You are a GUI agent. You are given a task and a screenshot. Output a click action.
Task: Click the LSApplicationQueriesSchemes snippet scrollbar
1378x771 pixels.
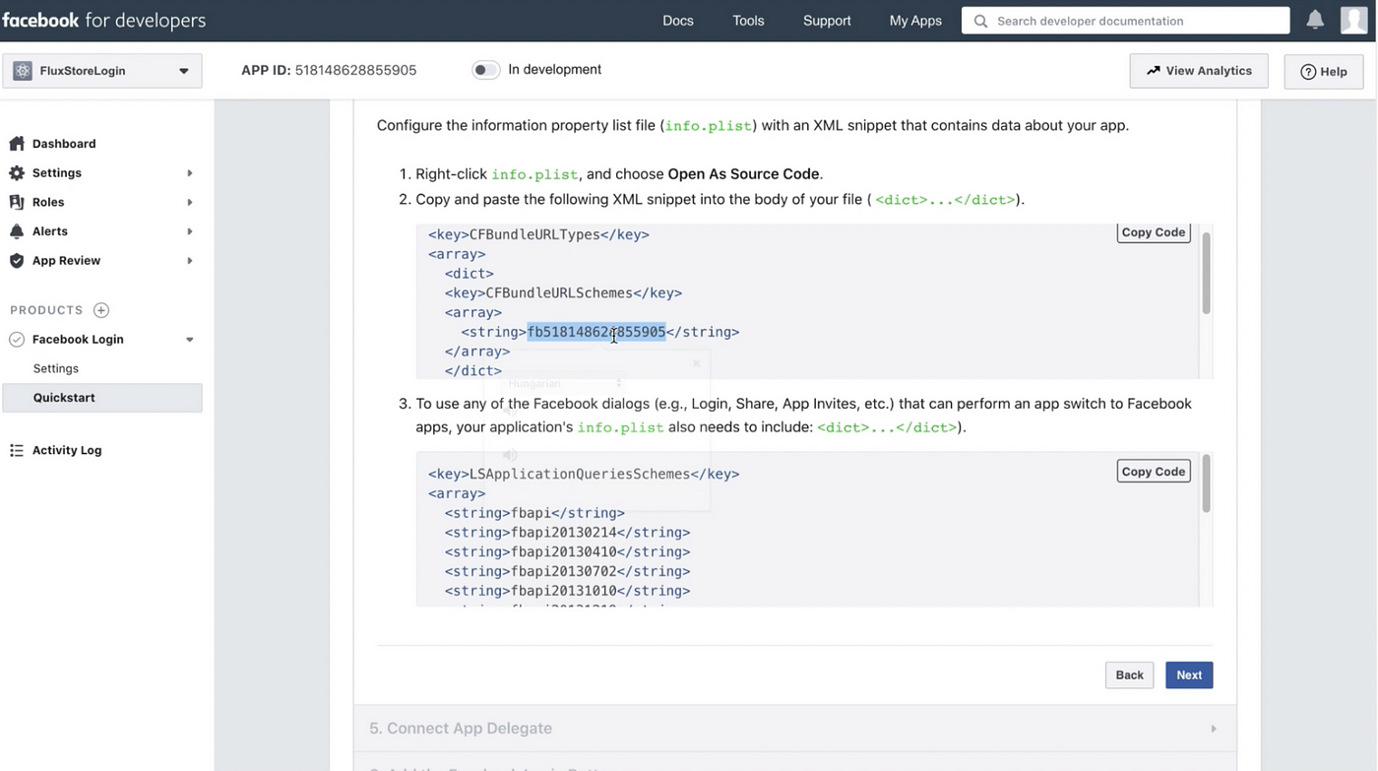point(1206,482)
